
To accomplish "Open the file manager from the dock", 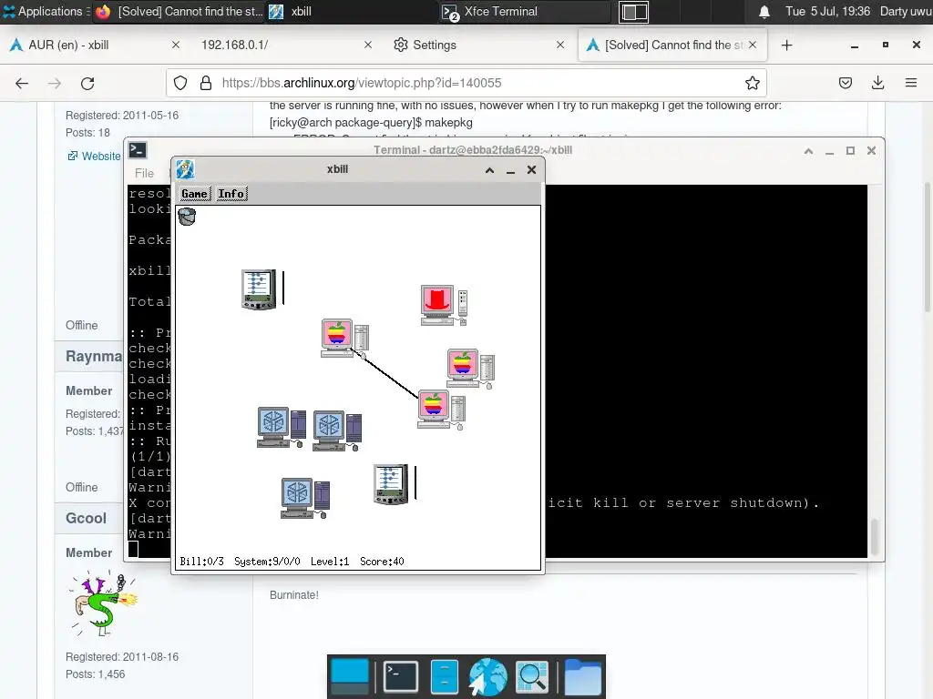I will [x=444, y=677].
